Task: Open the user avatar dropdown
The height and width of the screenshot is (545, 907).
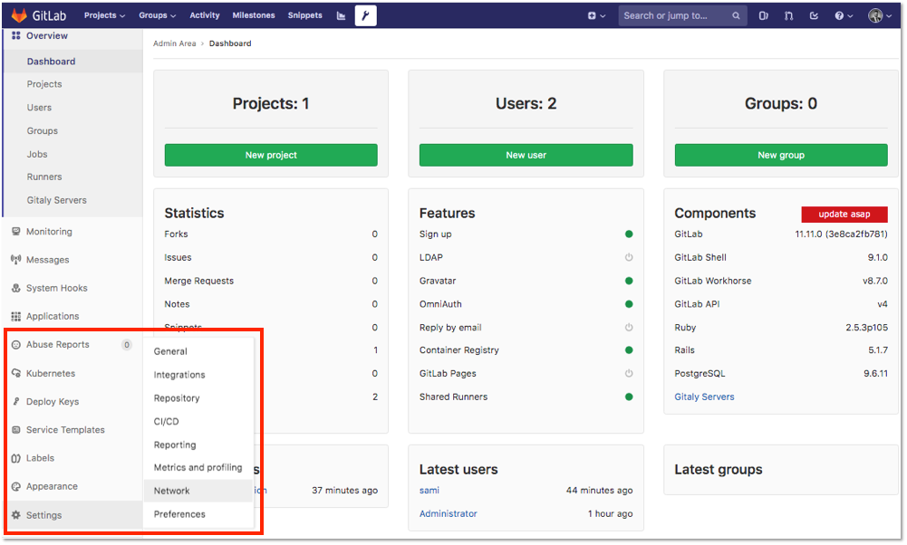Action: [x=880, y=15]
